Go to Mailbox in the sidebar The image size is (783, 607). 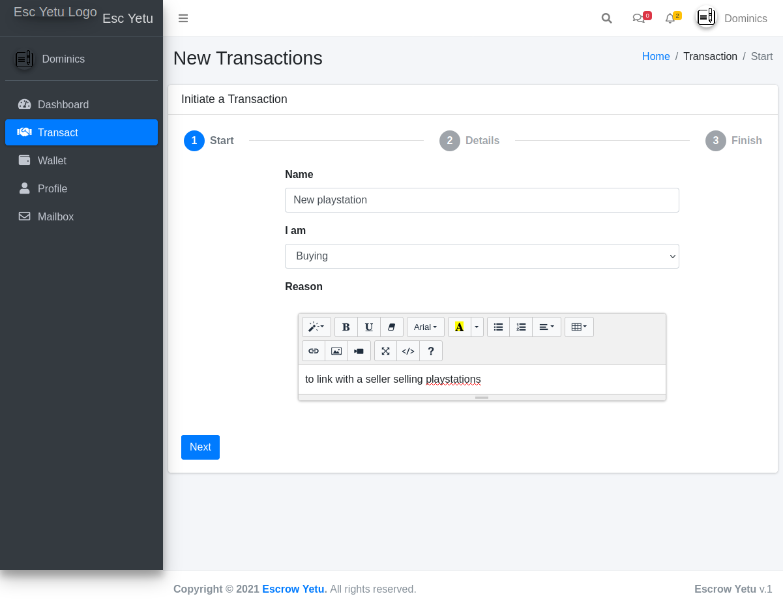pyautogui.click(x=55, y=216)
